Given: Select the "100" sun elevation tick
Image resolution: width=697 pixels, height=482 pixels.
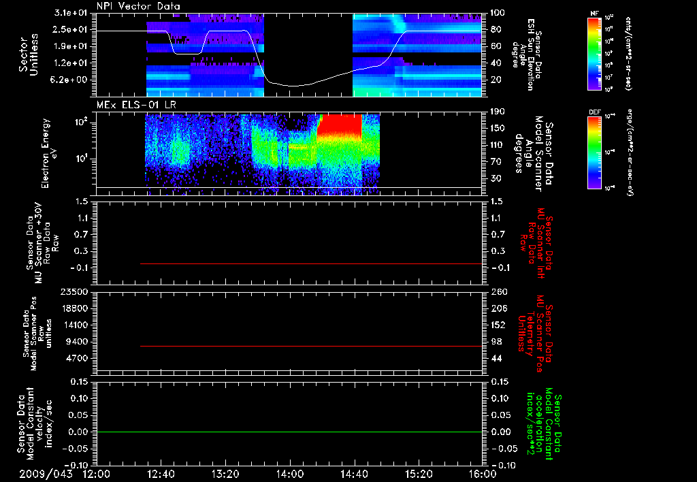Looking at the screenshot, I should [499, 13].
